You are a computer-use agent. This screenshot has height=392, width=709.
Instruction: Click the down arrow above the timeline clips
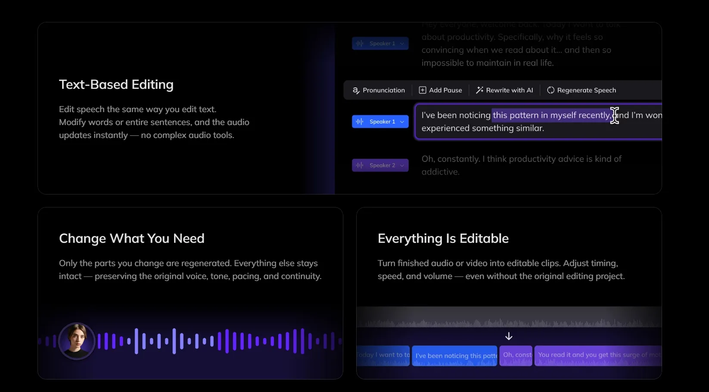(x=509, y=336)
